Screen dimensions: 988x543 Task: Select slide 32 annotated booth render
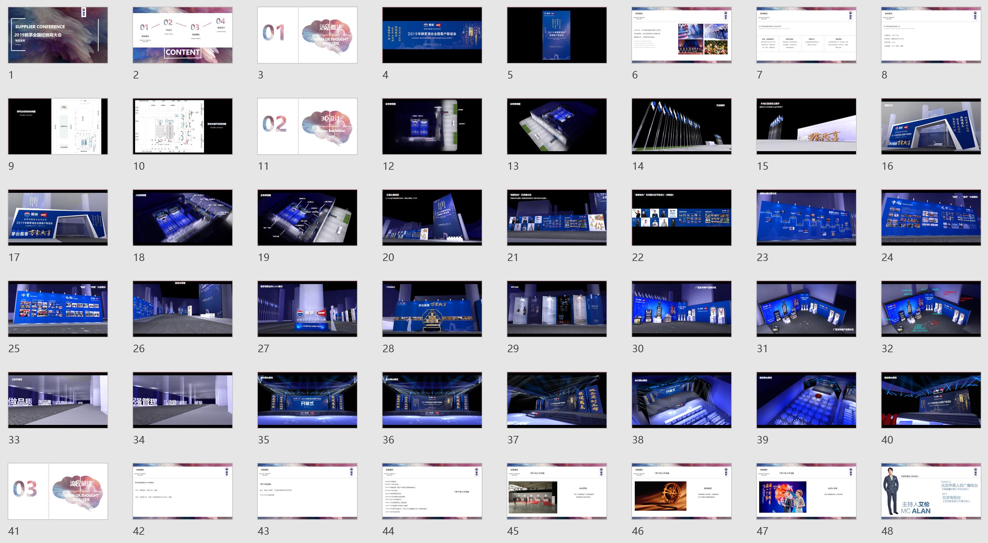pyautogui.click(x=931, y=309)
